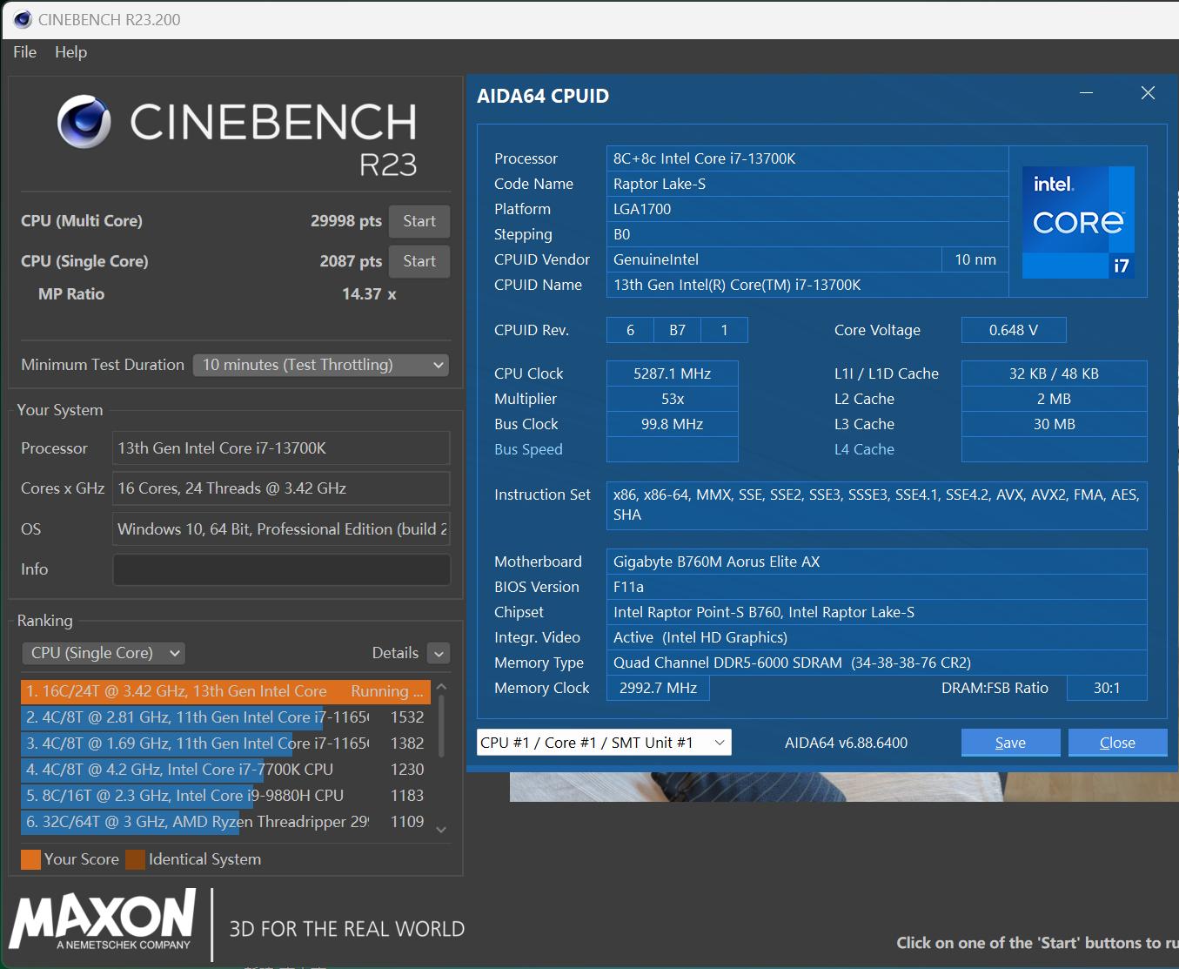Start the CPU Single Core test
The image size is (1179, 969).
[x=419, y=261]
